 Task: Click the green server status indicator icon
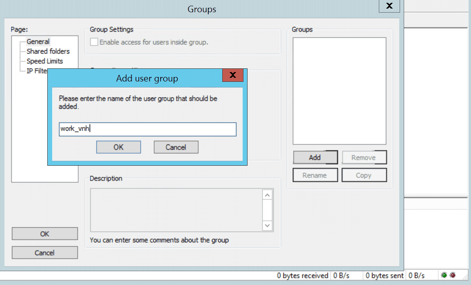[x=444, y=275]
